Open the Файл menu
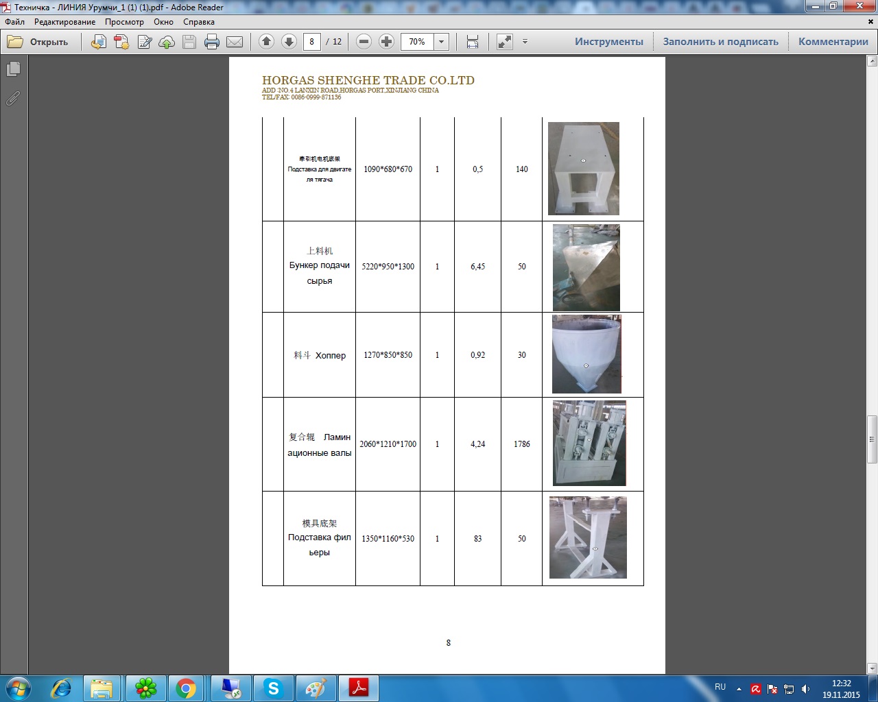This screenshot has height=702, width=878. pyautogui.click(x=15, y=22)
